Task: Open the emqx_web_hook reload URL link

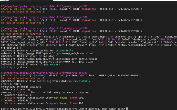Action: (56, 53)
